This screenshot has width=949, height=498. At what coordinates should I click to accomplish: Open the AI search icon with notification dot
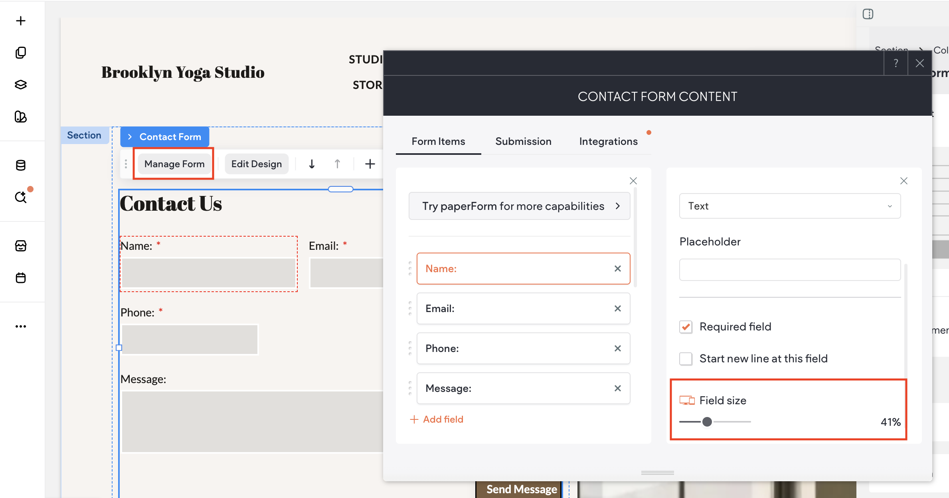click(21, 197)
